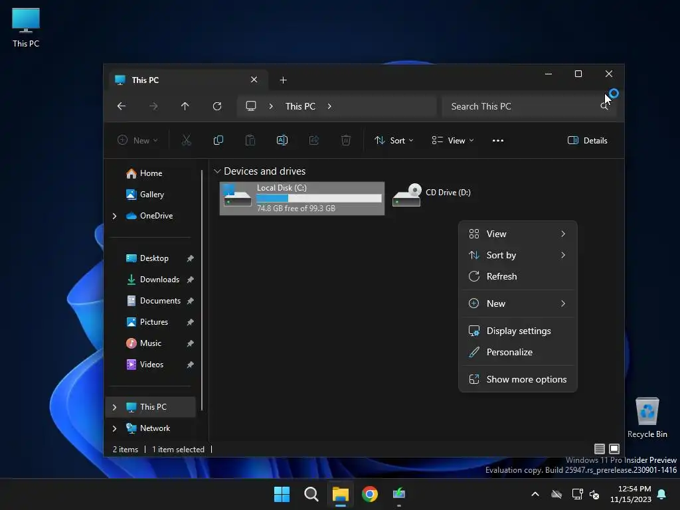This screenshot has height=510, width=680.
Task: Open the notification bell in the system tray
Action: pos(662,494)
